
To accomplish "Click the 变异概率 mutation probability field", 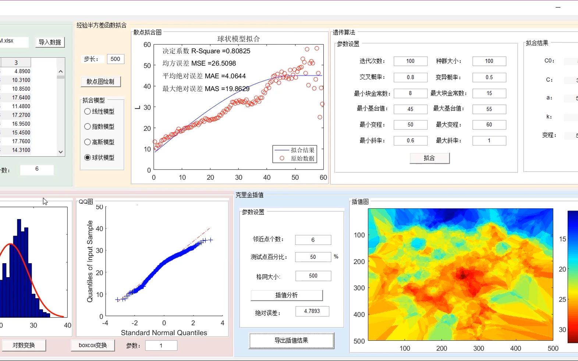I will click(489, 77).
